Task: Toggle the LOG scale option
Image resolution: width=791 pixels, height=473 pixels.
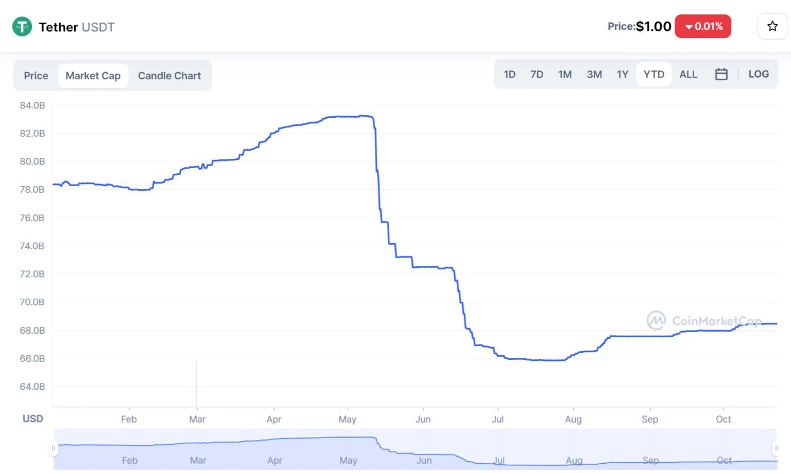Action: click(x=758, y=74)
